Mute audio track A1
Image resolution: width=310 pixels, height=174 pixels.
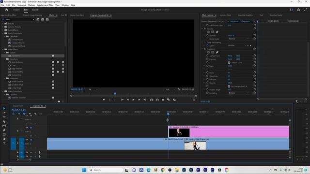31,153
